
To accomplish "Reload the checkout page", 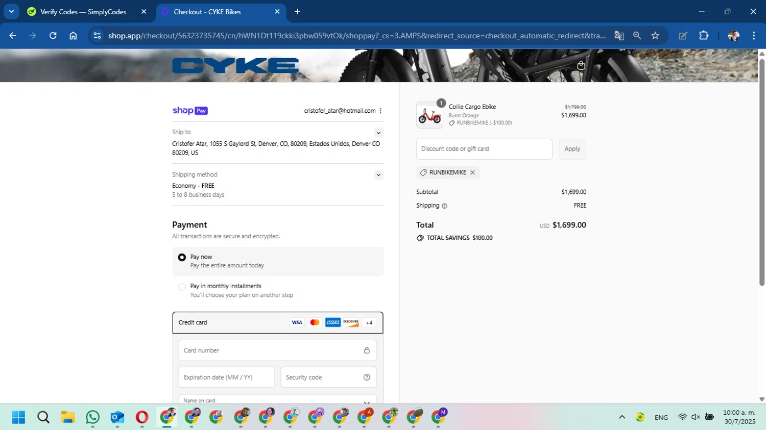I will click(53, 36).
